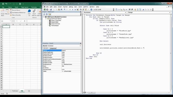Switch to the Categorized properties tab
173x97 pixels.
pos(53,48)
